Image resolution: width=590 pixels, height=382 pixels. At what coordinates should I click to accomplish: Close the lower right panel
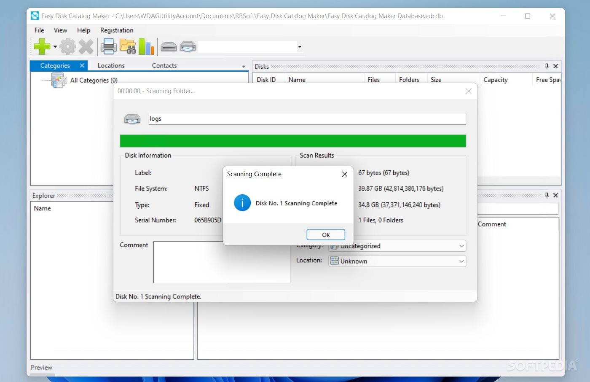555,195
